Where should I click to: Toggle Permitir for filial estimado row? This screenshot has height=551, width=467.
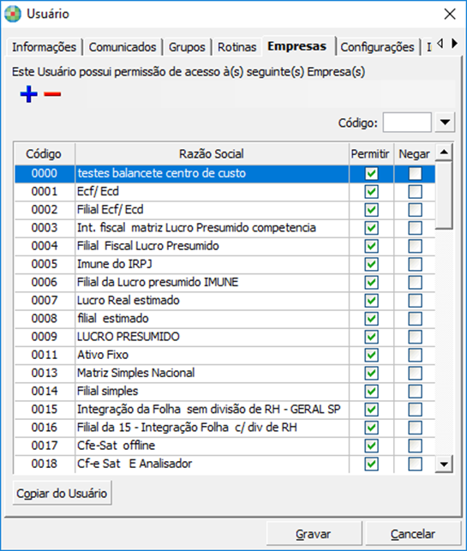[x=371, y=319]
